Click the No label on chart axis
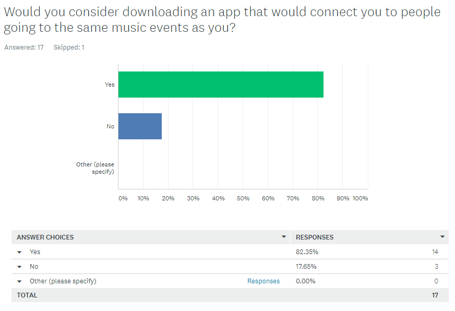This screenshot has width=455, height=311. [x=110, y=126]
